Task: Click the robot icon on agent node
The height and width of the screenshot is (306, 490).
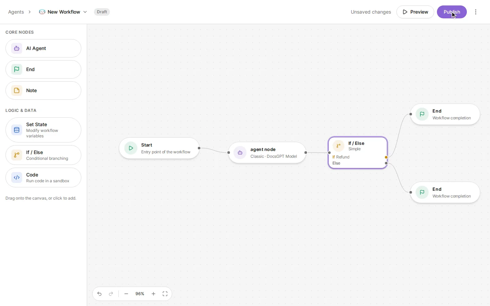Action: 240,153
